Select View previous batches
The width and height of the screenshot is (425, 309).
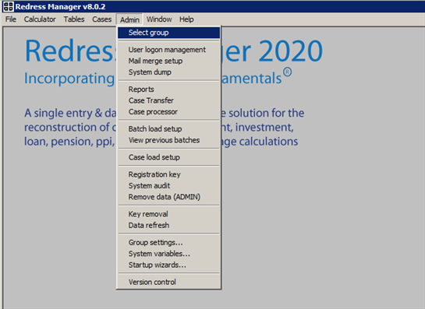(x=169, y=140)
